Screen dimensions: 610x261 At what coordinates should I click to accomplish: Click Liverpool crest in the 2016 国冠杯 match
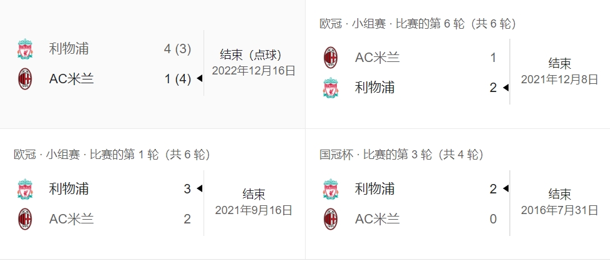tap(331, 188)
